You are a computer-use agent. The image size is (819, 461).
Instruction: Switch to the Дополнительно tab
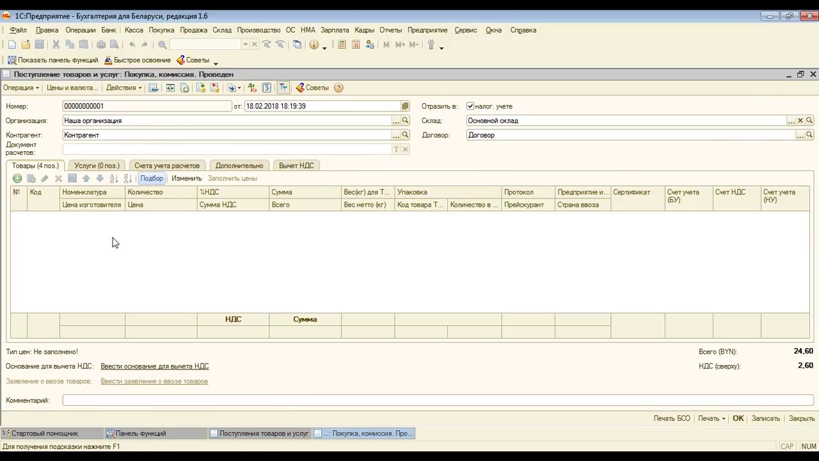(239, 165)
